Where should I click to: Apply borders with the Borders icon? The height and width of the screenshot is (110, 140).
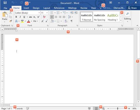pyautogui.click(x=58, y=21)
